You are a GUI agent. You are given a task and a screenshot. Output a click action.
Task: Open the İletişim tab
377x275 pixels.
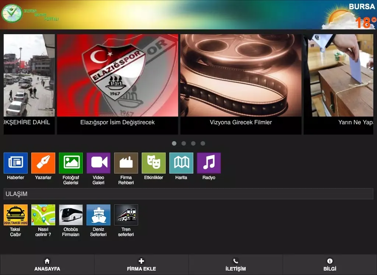[236, 265]
